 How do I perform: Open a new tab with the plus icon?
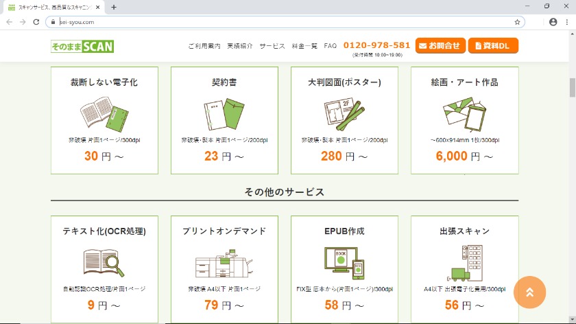[x=114, y=8]
